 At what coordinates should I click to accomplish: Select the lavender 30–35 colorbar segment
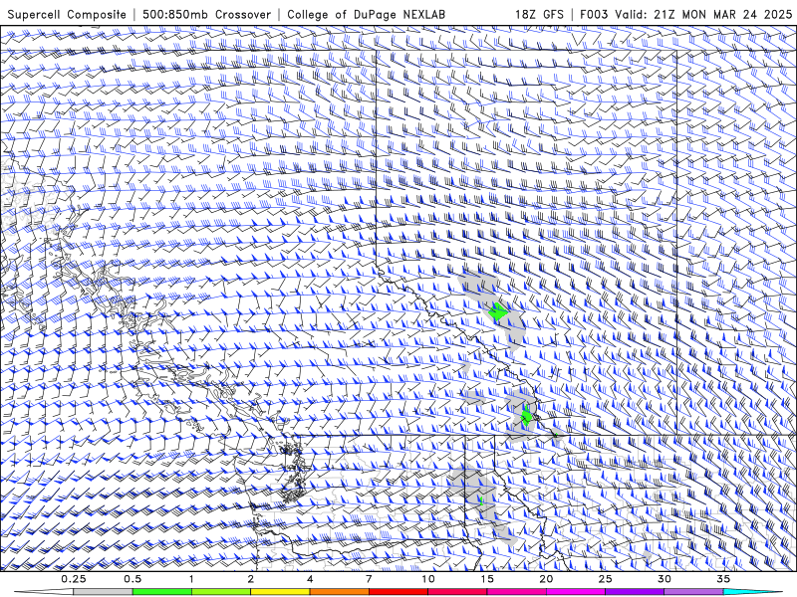coord(693,592)
